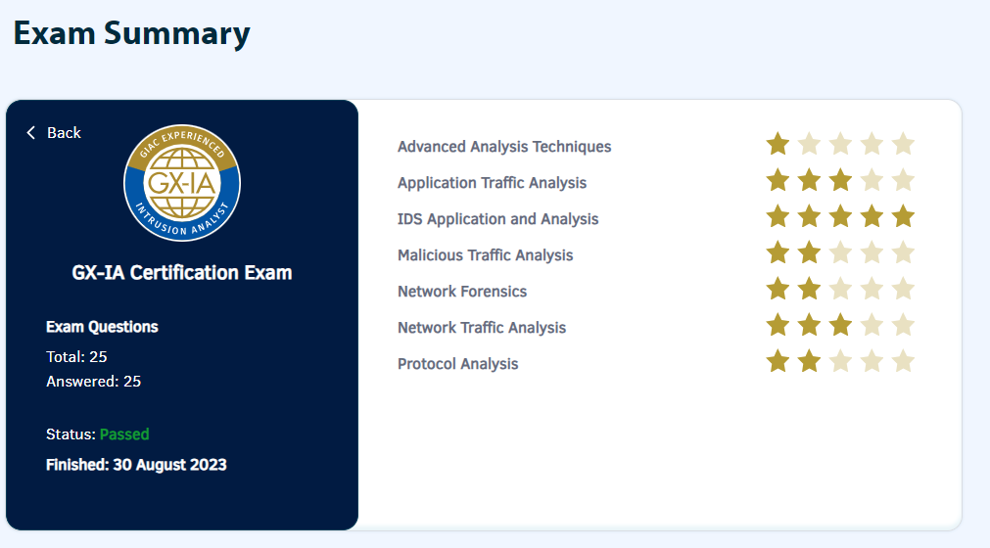The height and width of the screenshot is (548, 990).
Task: Click fourth star of Network Forensics
Action: (872, 289)
